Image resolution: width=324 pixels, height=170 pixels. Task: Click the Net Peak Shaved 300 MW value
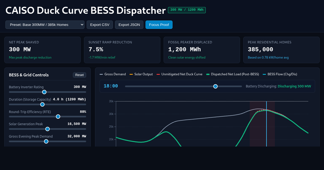20,50
